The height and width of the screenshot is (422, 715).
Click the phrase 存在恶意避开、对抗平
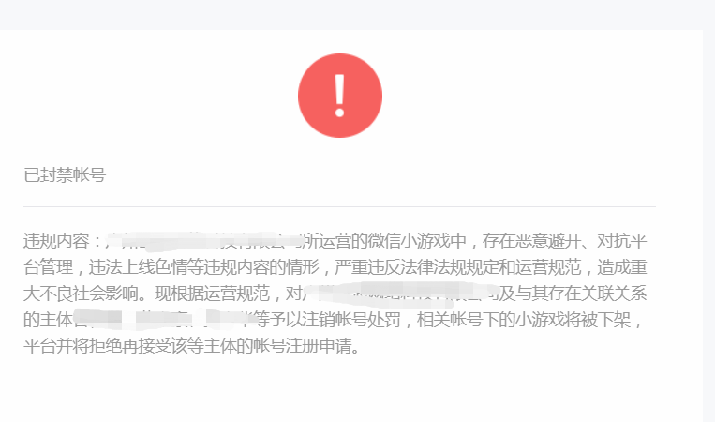[564, 240]
